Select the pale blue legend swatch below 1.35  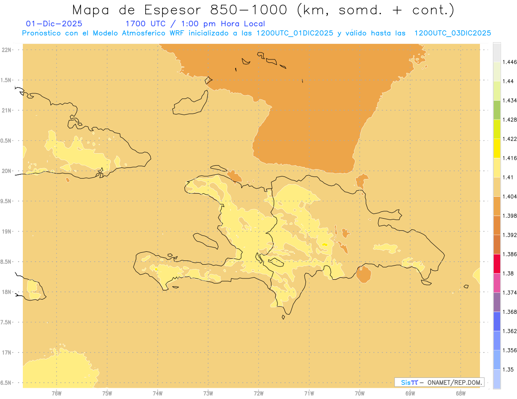click(497, 379)
